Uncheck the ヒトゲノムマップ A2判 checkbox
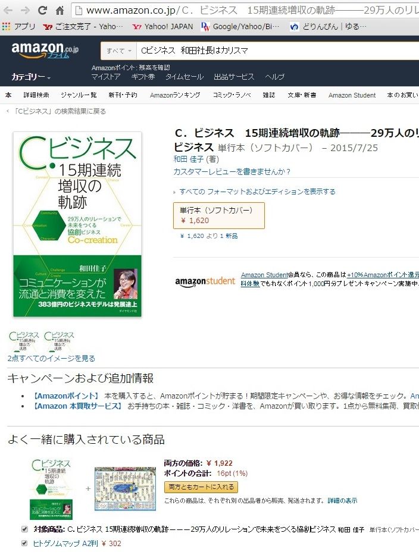 click(x=24, y=543)
